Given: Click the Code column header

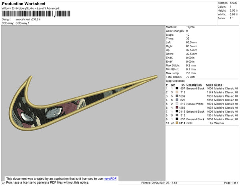Looking at the screenshot, I should point(210,85).
